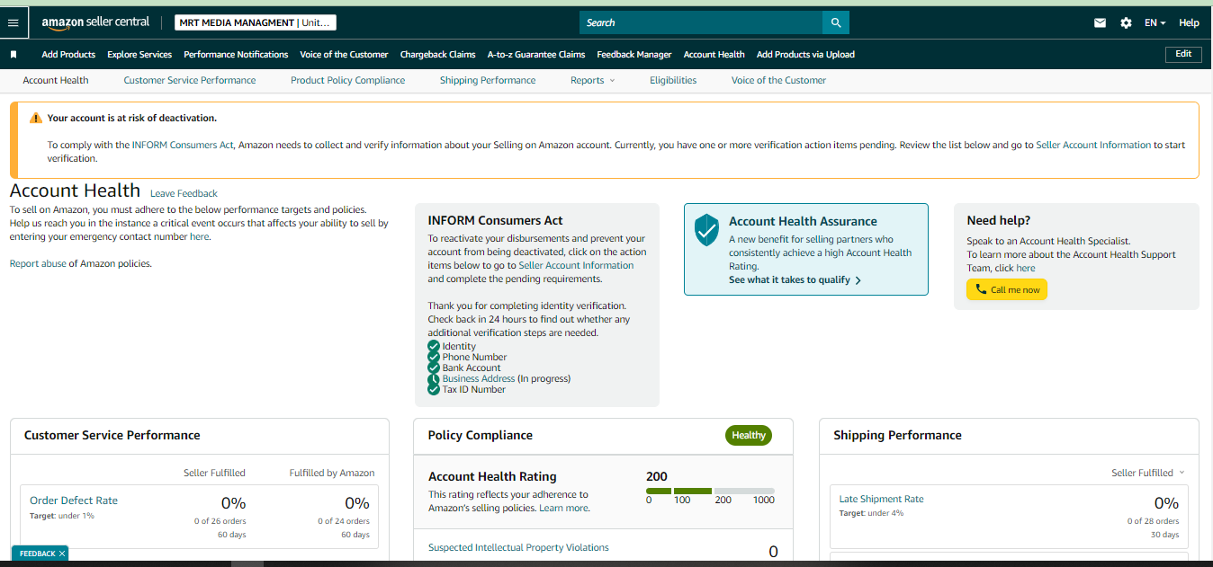Switch to Voice of the Customer tab
The height and width of the screenshot is (567, 1213).
click(x=778, y=80)
